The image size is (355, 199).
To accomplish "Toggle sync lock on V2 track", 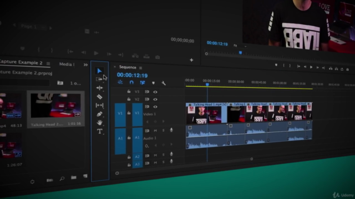I will (x=147, y=99).
